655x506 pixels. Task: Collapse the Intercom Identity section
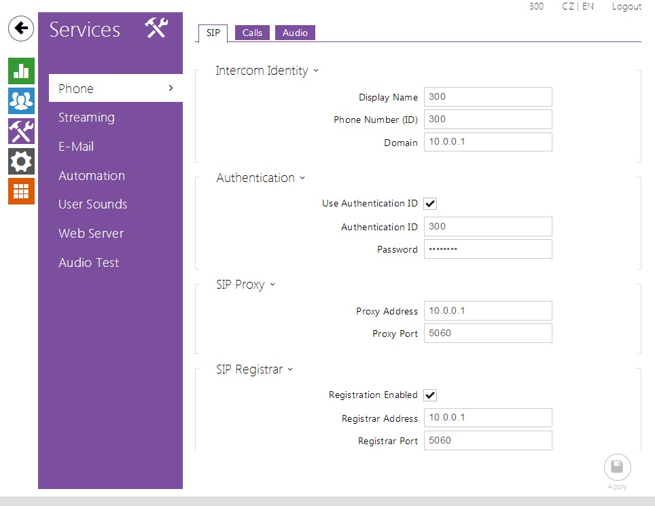pos(267,71)
